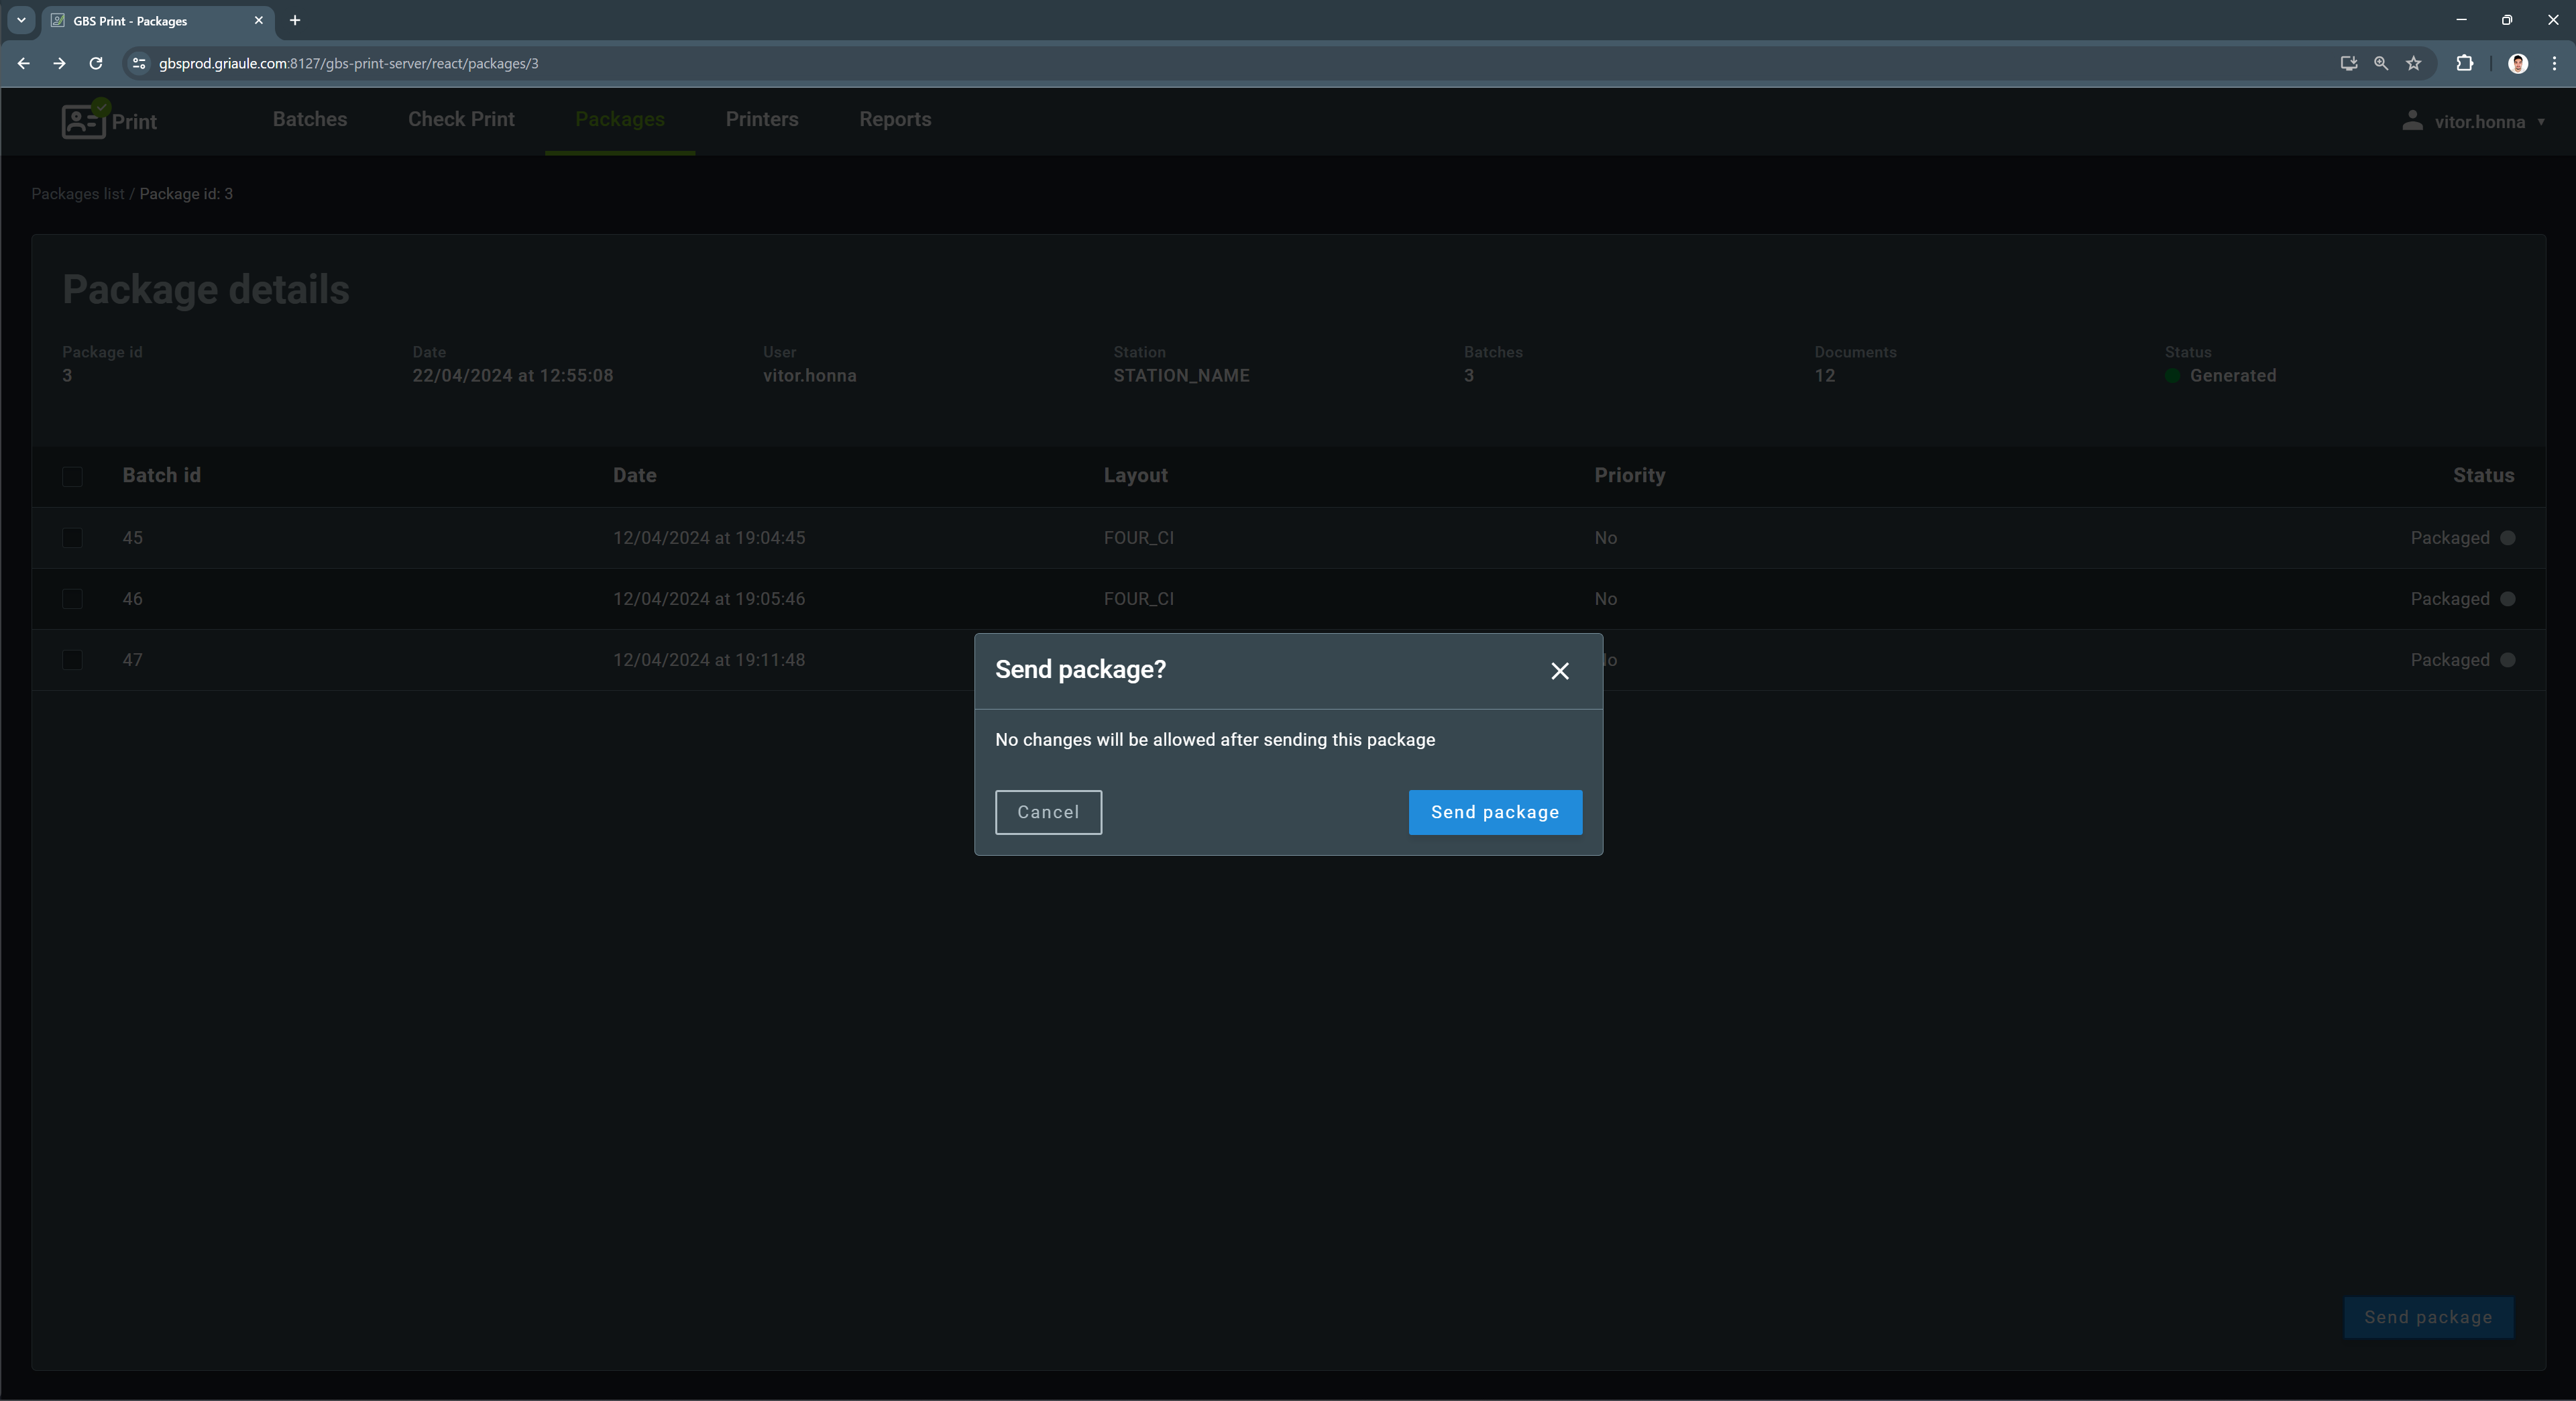Viewport: 2576px width, 1401px height.
Task: Click the site information icon in address bar
Action: pos(139,63)
